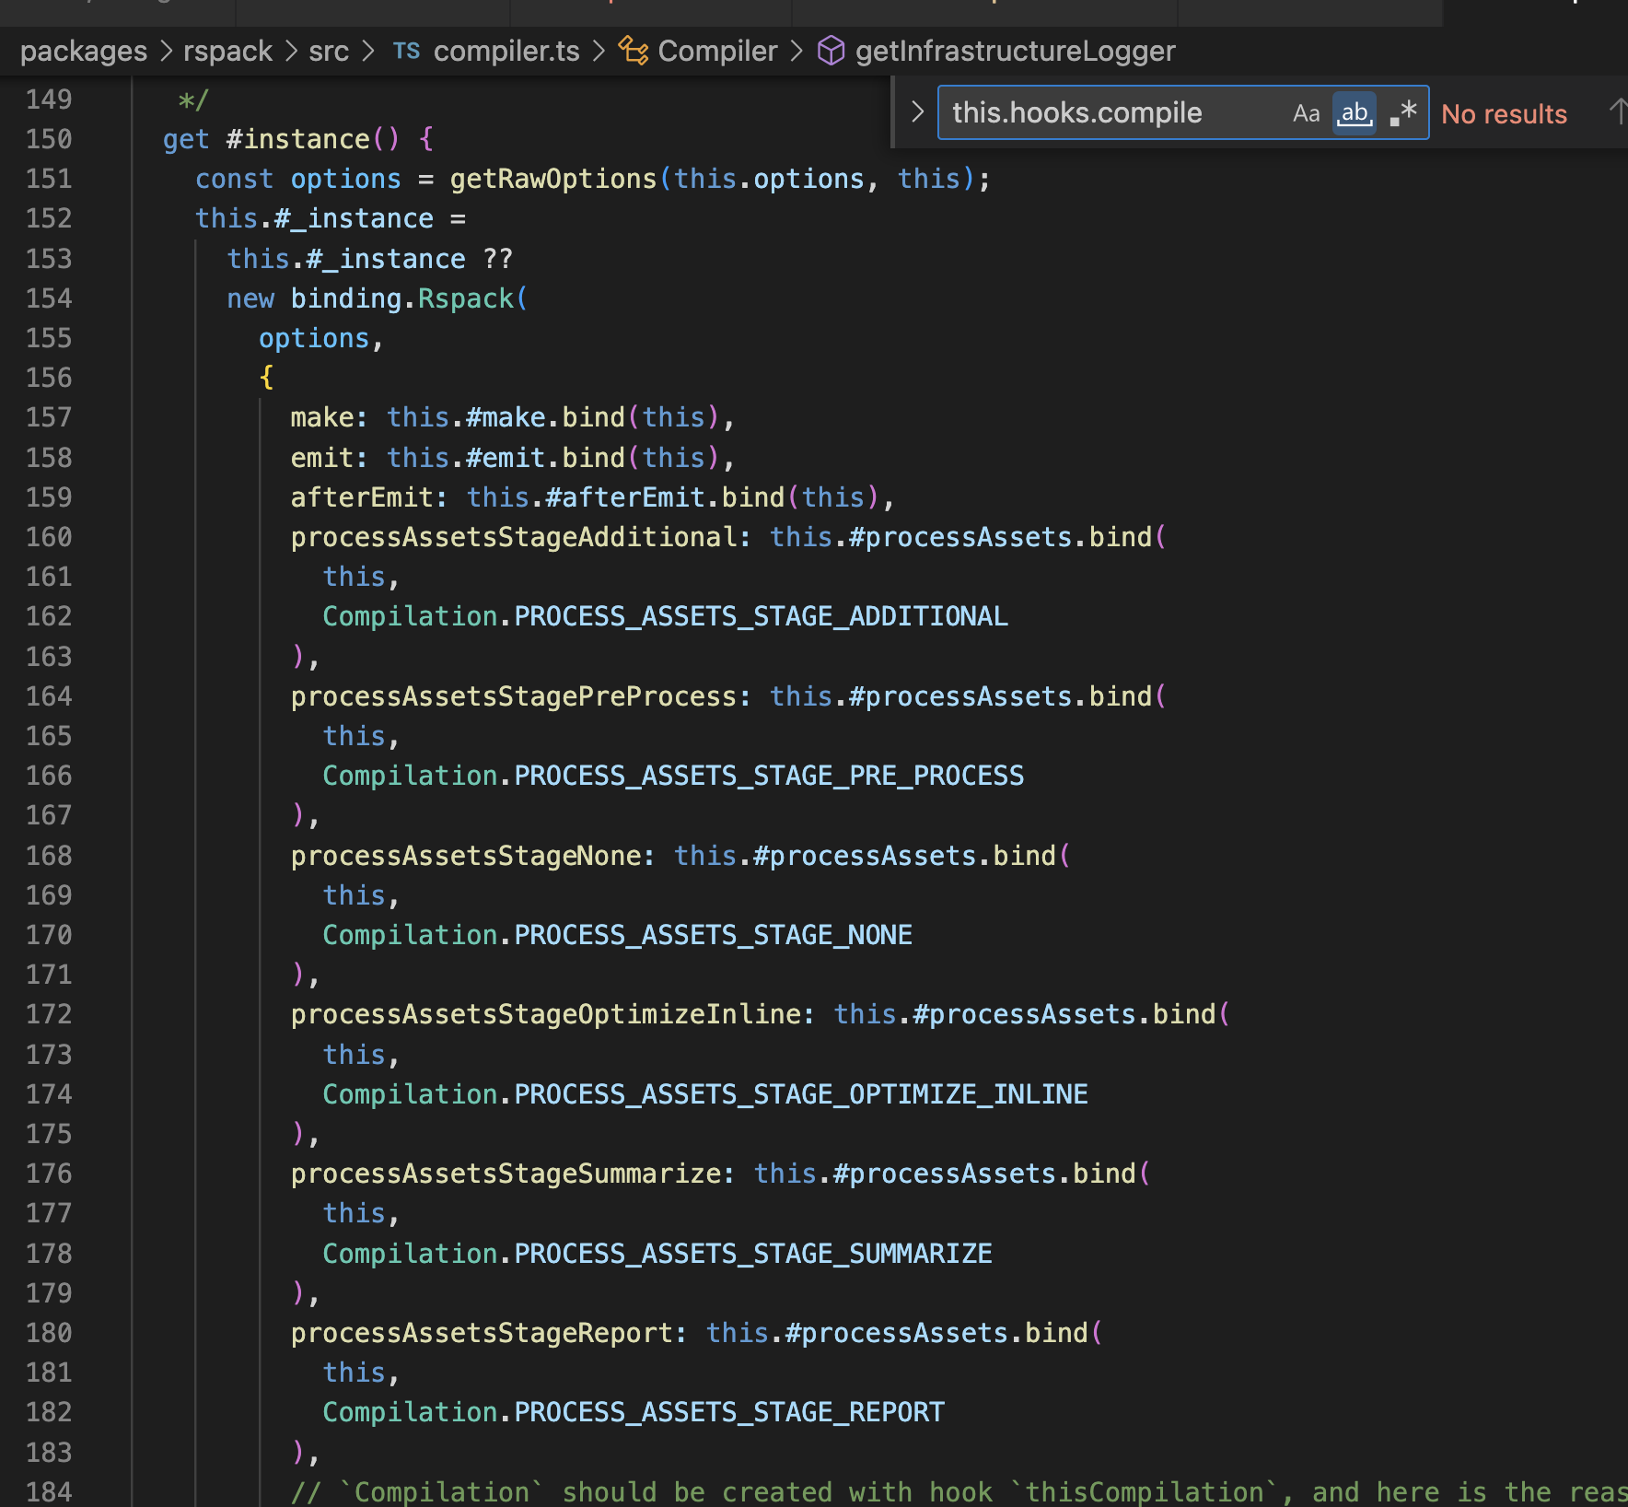Click the regex '.*' icon in find widget
Viewport: 1628px width, 1507px height.
(x=1401, y=112)
